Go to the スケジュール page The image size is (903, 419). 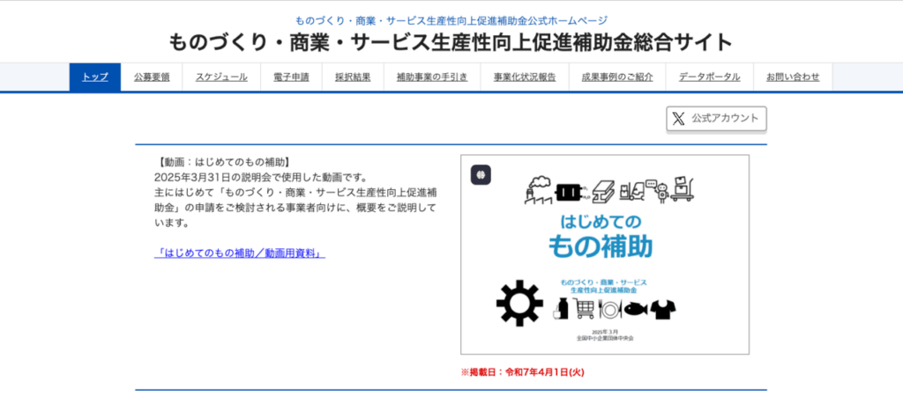(x=221, y=77)
